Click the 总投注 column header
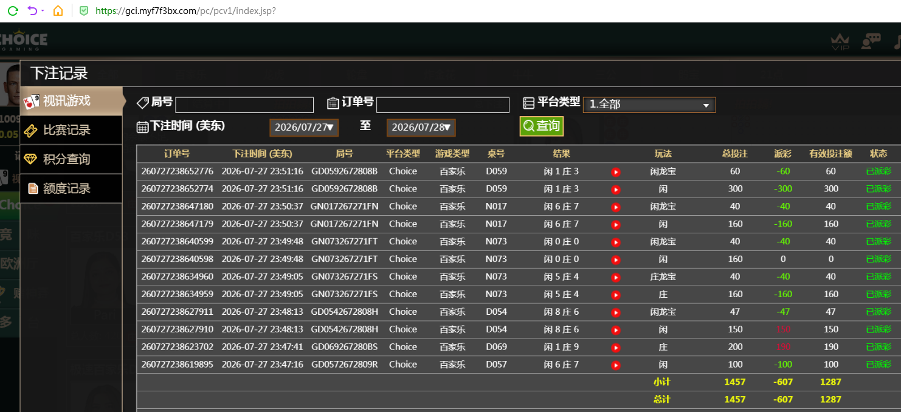This screenshot has width=901, height=412. click(734, 154)
